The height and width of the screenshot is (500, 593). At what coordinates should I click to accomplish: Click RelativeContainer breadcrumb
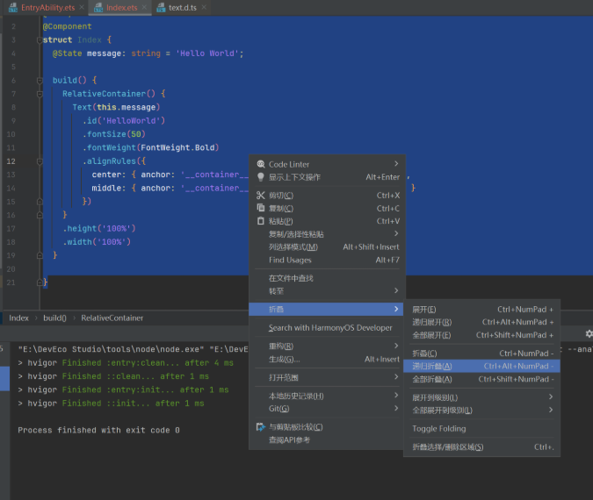pyautogui.click(x=112, y=318)
